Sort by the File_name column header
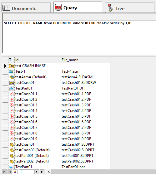This screenshot has width=156, height=175. point(85,60)
